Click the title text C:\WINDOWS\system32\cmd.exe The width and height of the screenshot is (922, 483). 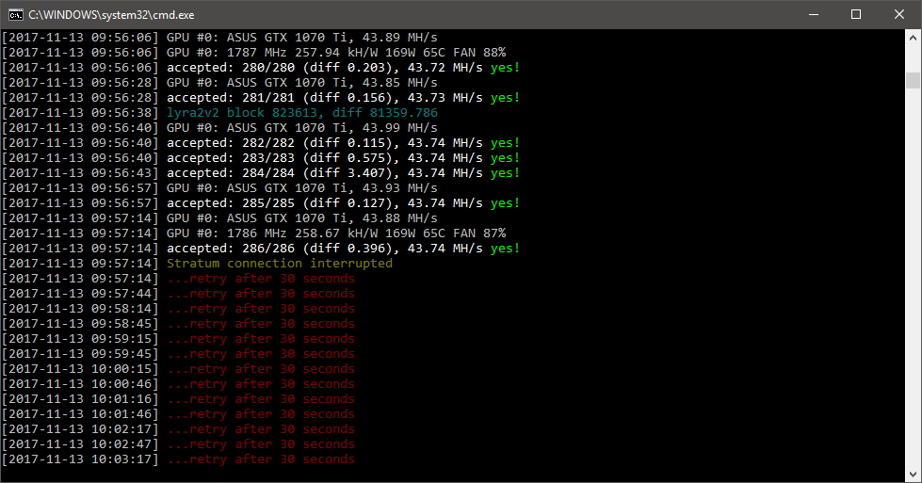pyautogui.click(x=111, y=15)
